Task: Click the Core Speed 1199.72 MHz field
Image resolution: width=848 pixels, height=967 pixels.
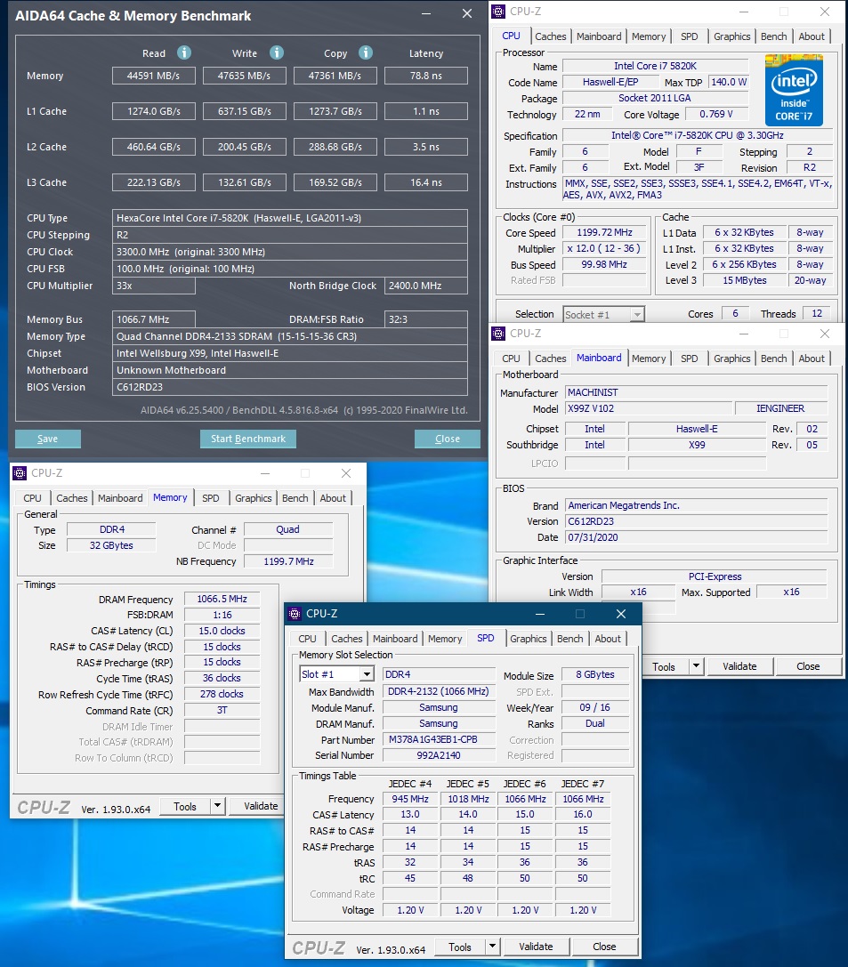Action: [x=604, y=232]
